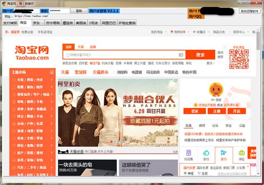Screen dimensions: 264x185
Task: Expand the 家电 / 数码 / 手机 category
Action: (33, 102)
